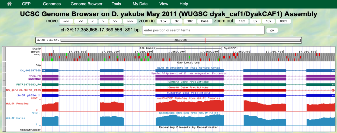The width and height of the screenshot is (337, 133).
Task: Move view far left with <<< button
Action: [66, 21]
